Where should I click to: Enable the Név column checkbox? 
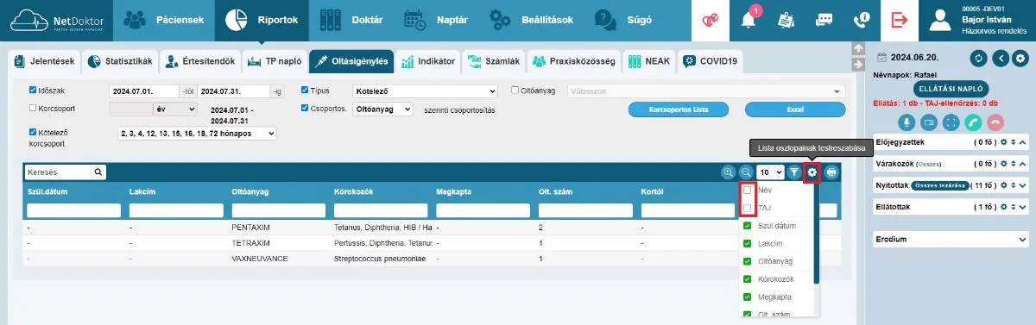point(748,190)
